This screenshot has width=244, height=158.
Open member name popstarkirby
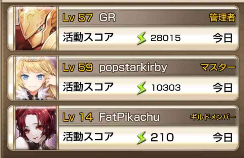pos(133,68)
